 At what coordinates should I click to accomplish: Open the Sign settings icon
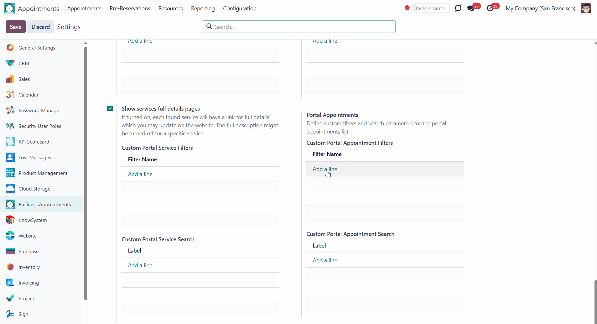point(10,314)
